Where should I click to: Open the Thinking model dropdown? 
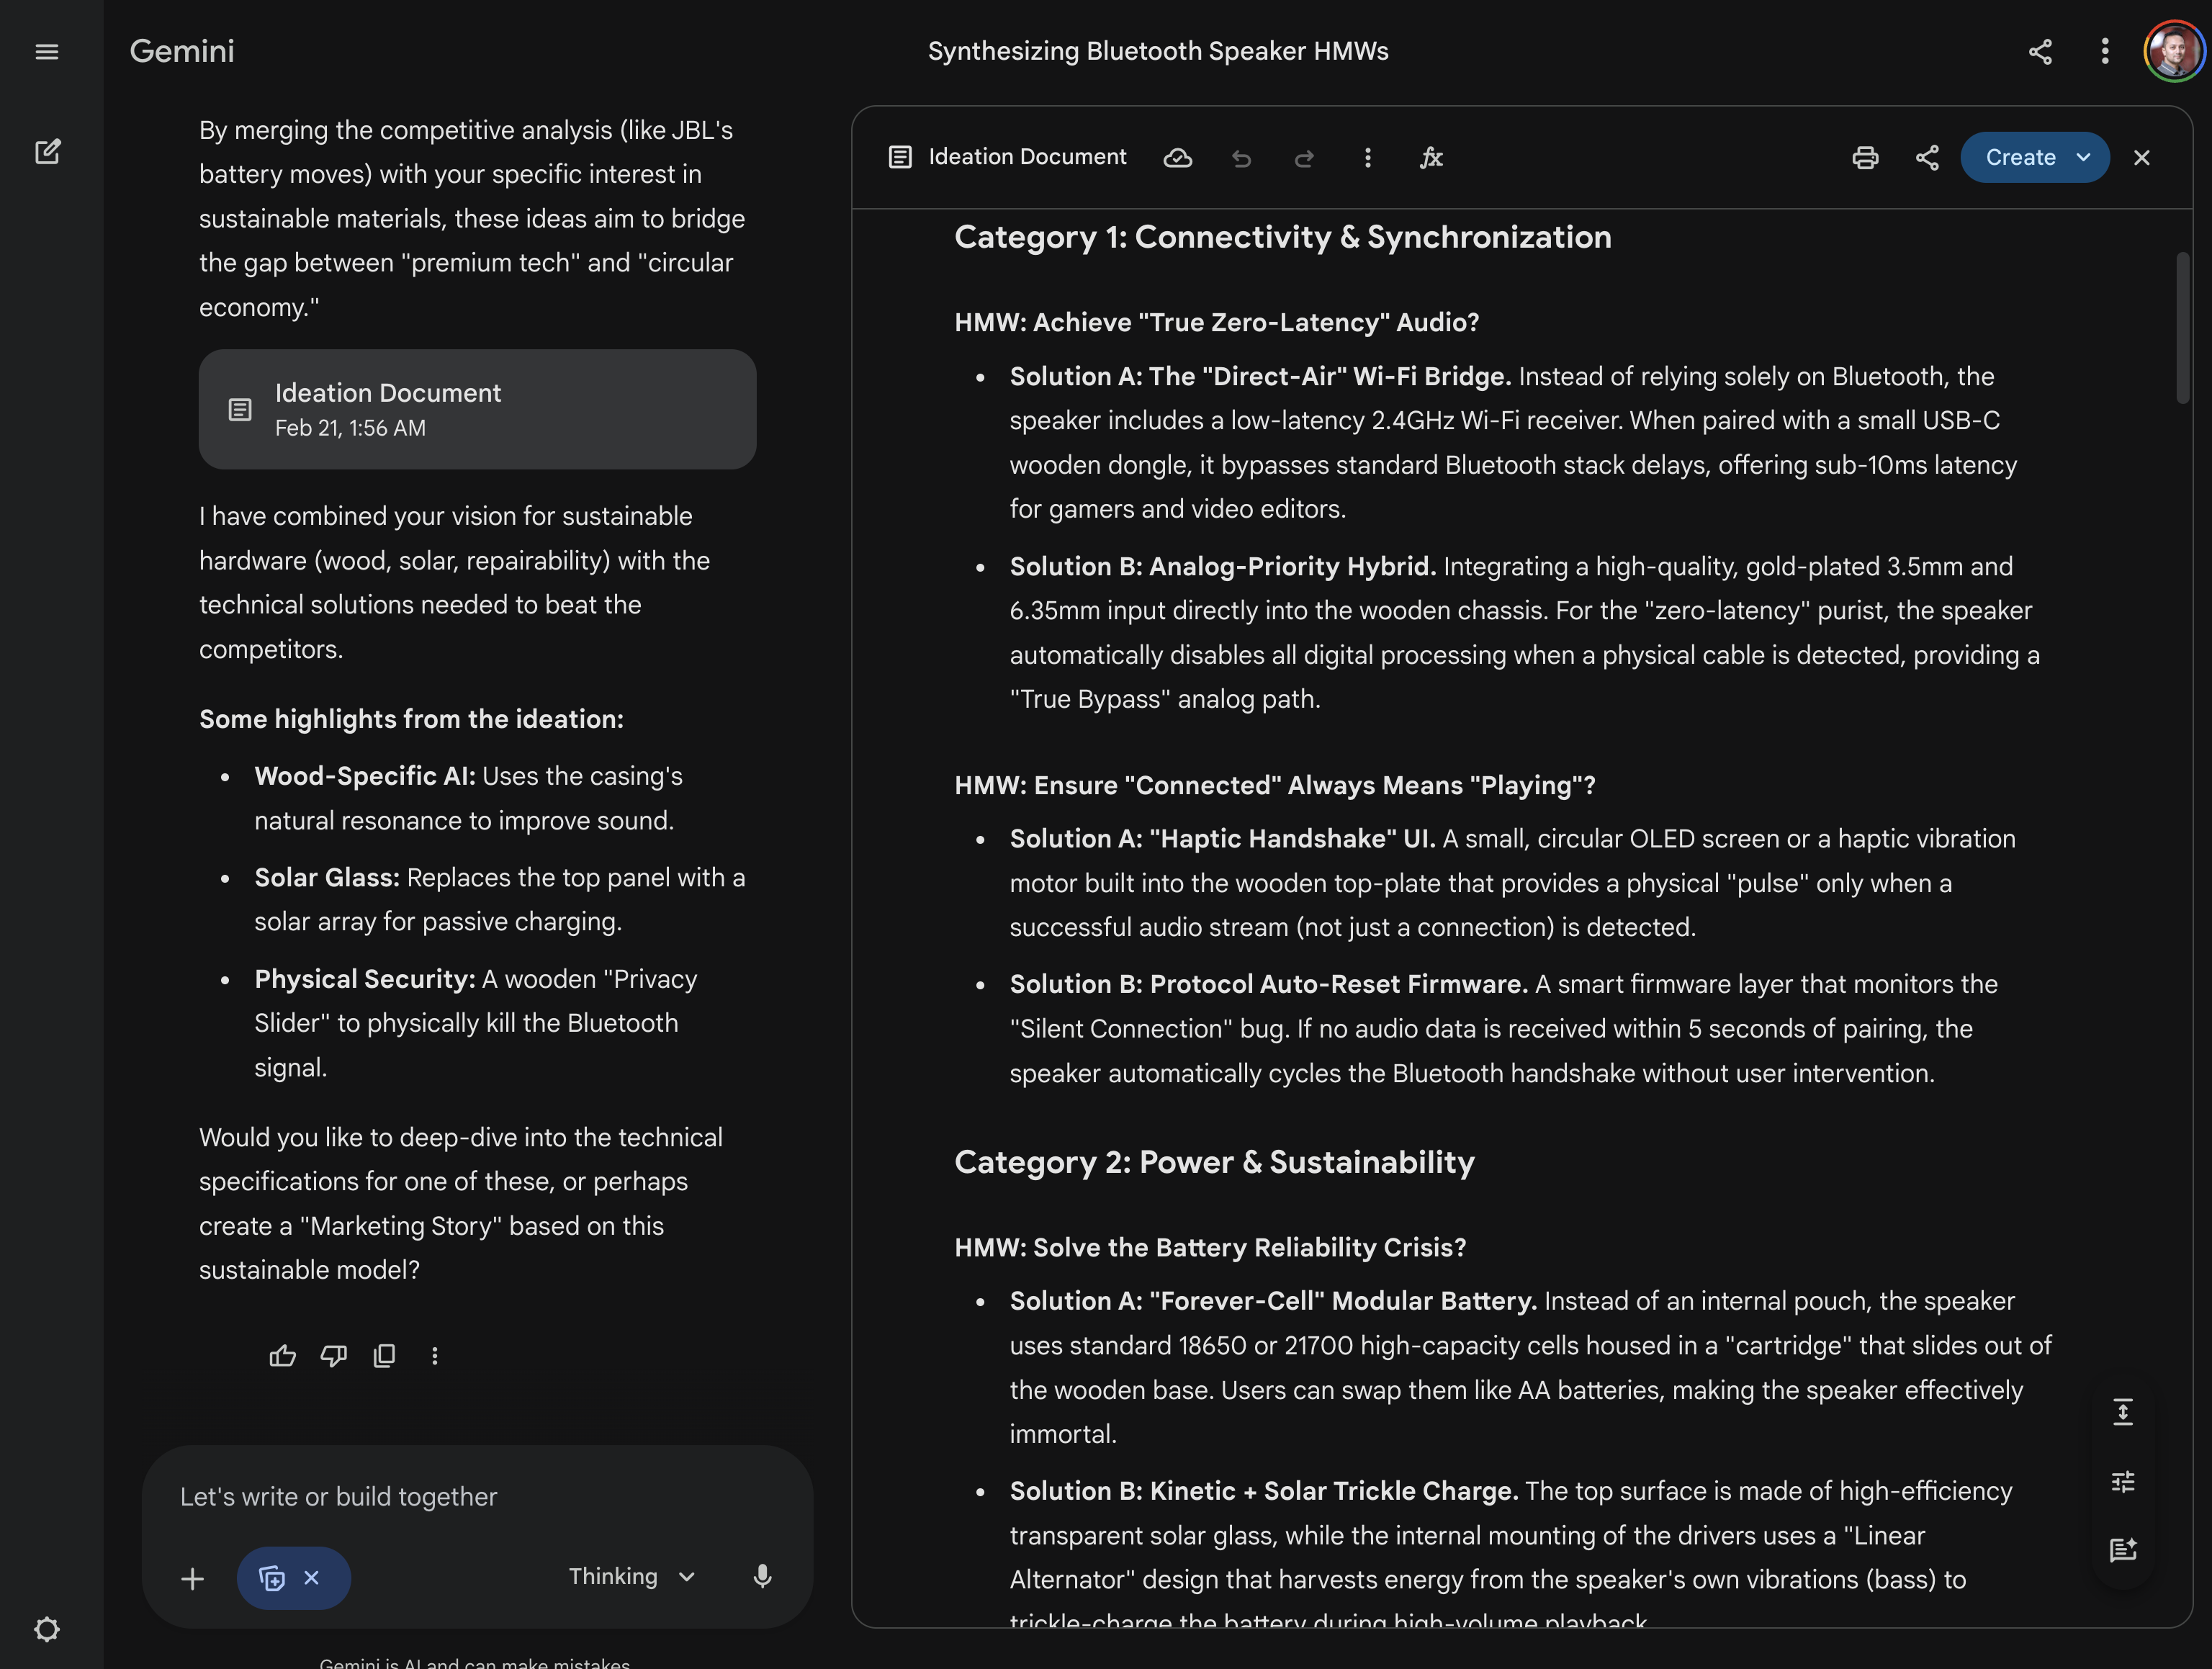click(632, 1577)
